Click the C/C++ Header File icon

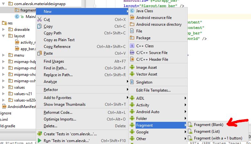pyautogui.click(x=132, y=59)
